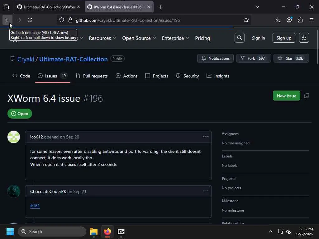Open the Windows Start menu
The width and height of the screenshot is (319, 239).
point(10,232)
